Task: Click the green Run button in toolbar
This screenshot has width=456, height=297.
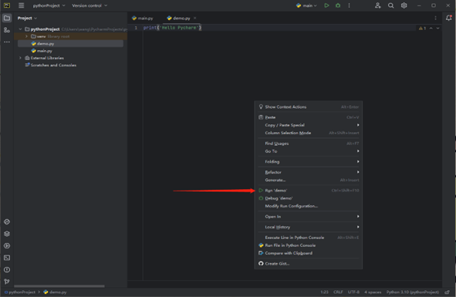Action: tap(326, 5)
